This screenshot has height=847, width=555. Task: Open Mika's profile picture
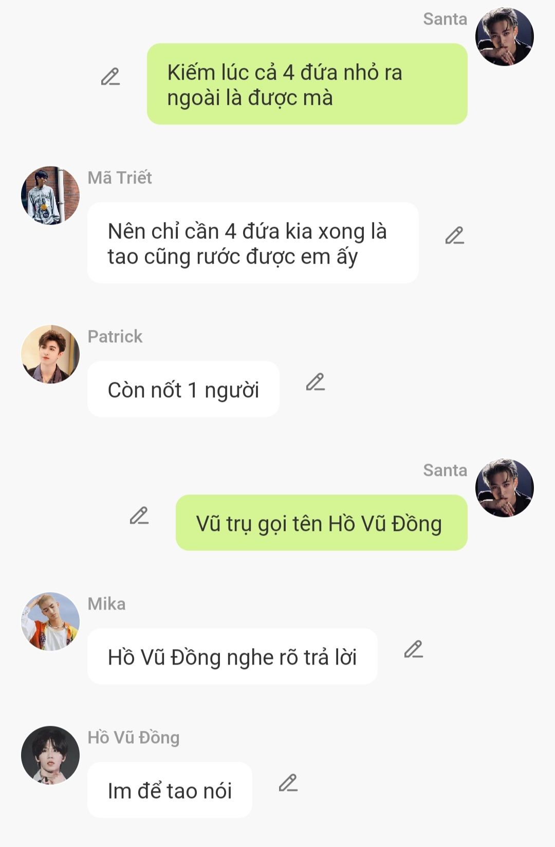tap(50, 621)
